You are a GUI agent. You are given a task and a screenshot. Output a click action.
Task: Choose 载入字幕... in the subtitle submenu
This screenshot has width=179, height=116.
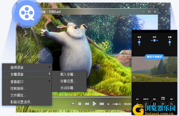[x=69, y=74]
